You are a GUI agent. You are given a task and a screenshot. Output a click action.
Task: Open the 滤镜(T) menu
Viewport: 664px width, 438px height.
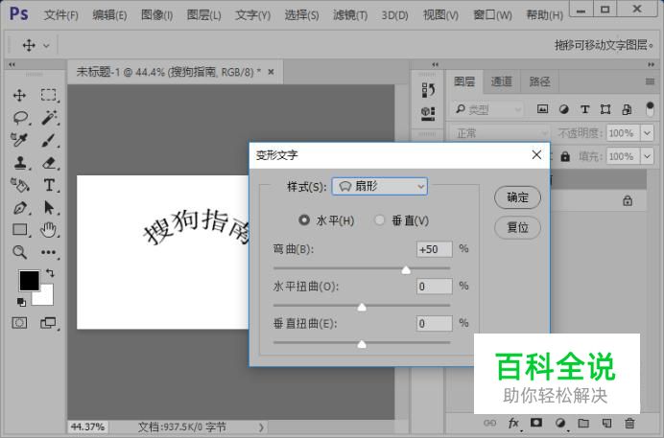coord(350,15)
